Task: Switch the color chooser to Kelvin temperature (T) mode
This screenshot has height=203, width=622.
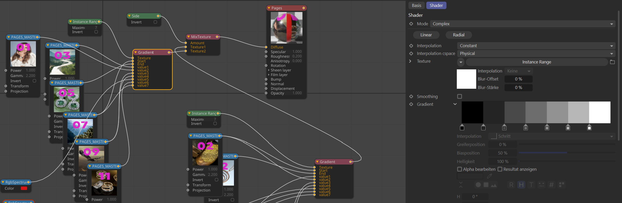Action: pos(531,185)
